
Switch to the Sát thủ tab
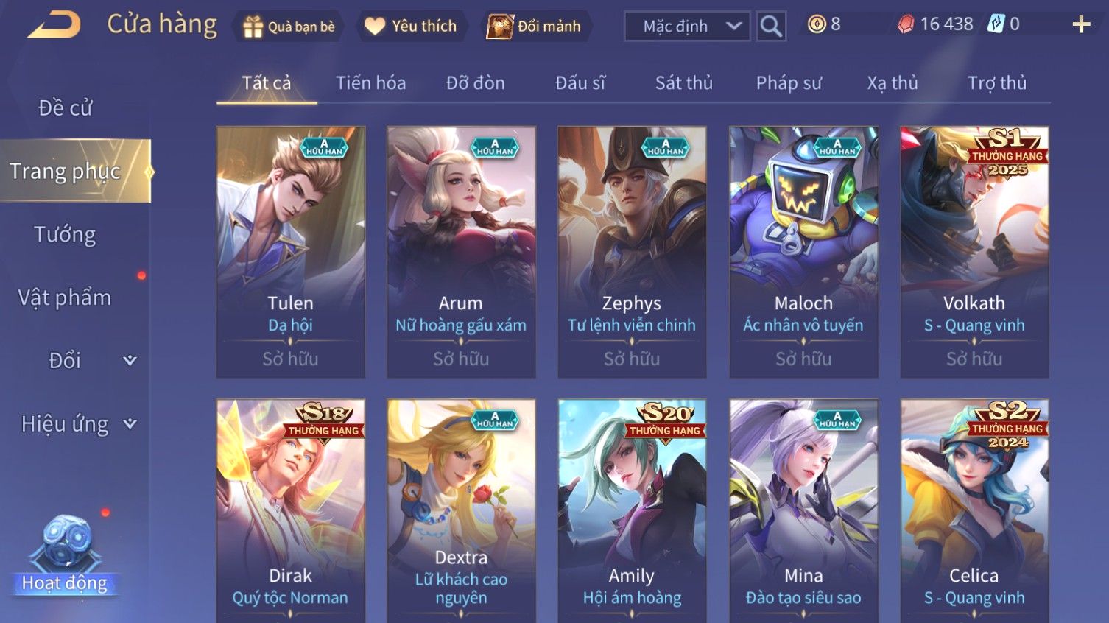coord(684,83)
